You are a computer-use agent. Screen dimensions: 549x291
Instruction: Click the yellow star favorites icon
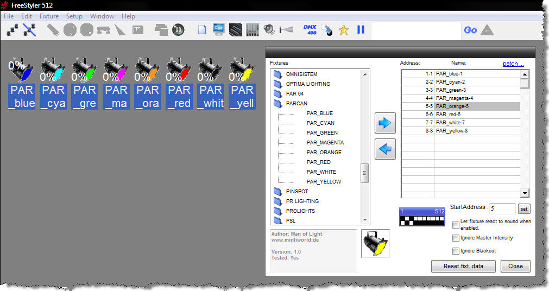[343, 30]
